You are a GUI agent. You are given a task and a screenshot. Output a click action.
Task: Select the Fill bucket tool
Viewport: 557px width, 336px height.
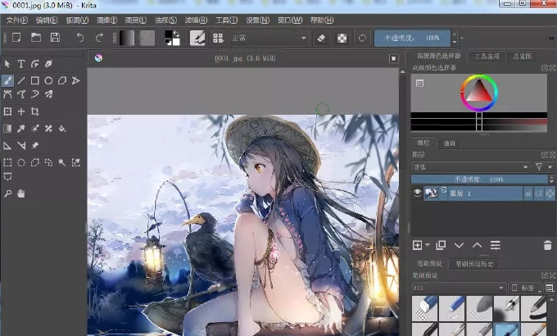click(x=62, y=129)
